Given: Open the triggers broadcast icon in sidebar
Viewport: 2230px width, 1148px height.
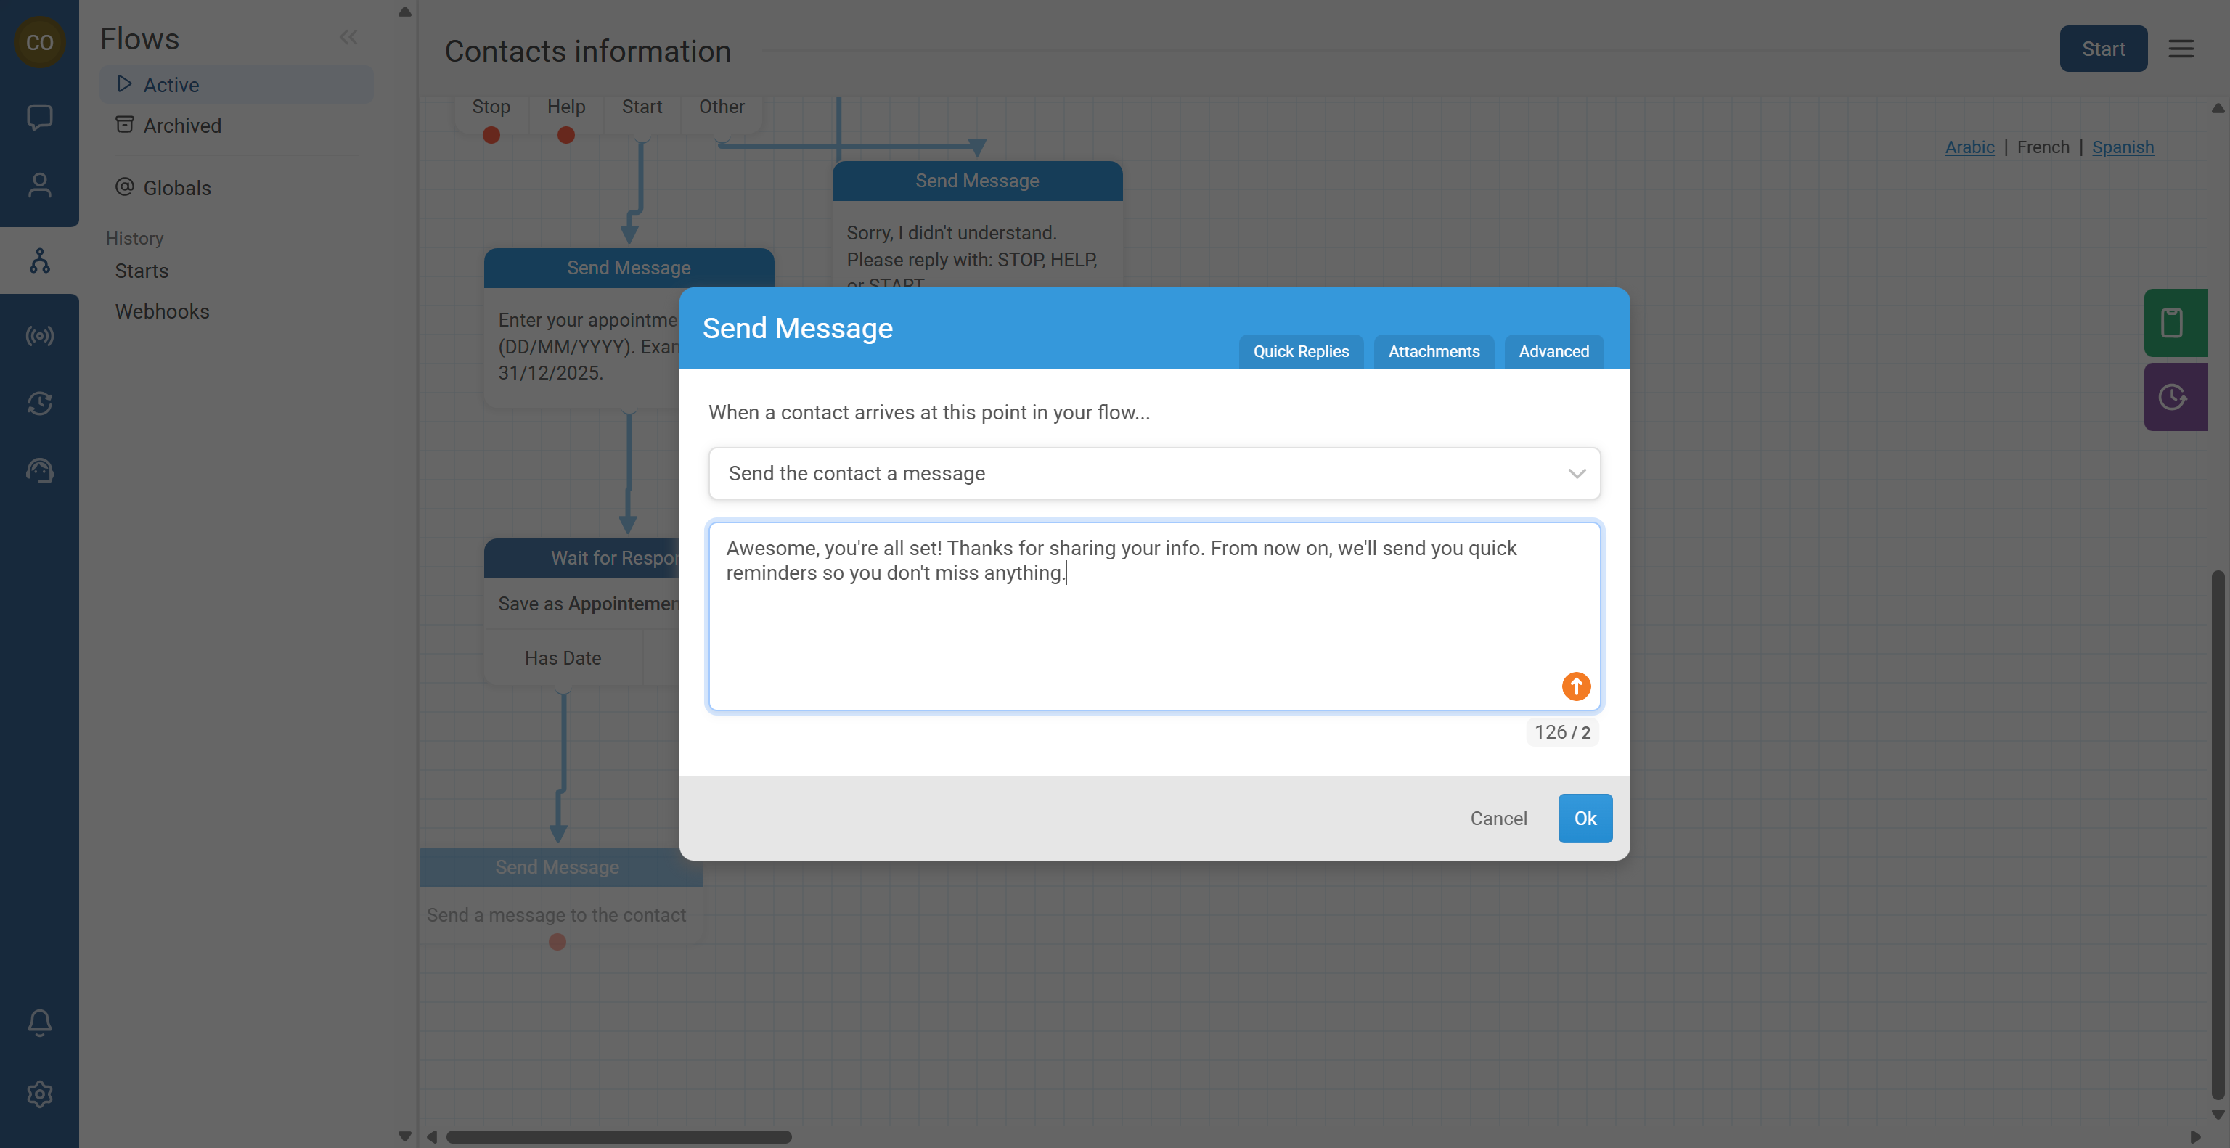Looking at the screenshot, I should tap(39, 336).
